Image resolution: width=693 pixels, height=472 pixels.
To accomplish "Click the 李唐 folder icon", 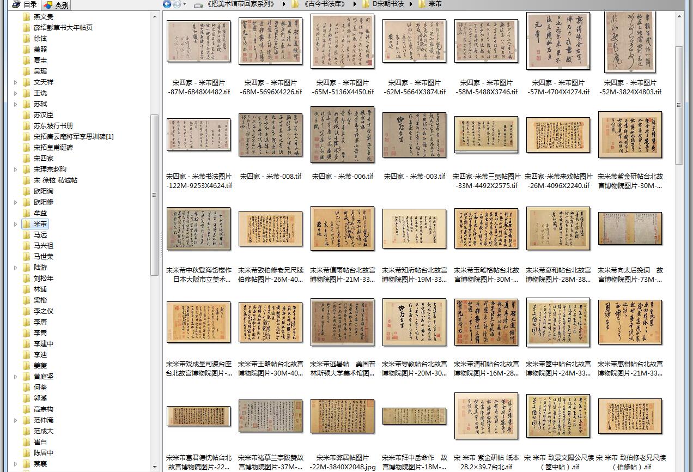I will click(x=26, y=322).
